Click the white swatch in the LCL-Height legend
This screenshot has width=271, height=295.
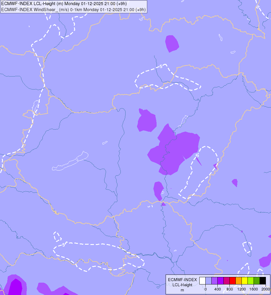click(x=202, y=281)
